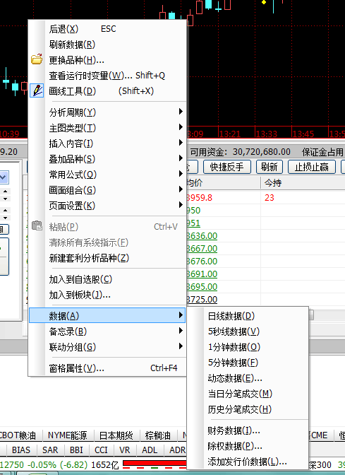Screen dimensions: 345x475
Task: Open 财务数据(I)... item
Action: click(x=248, y=430)
